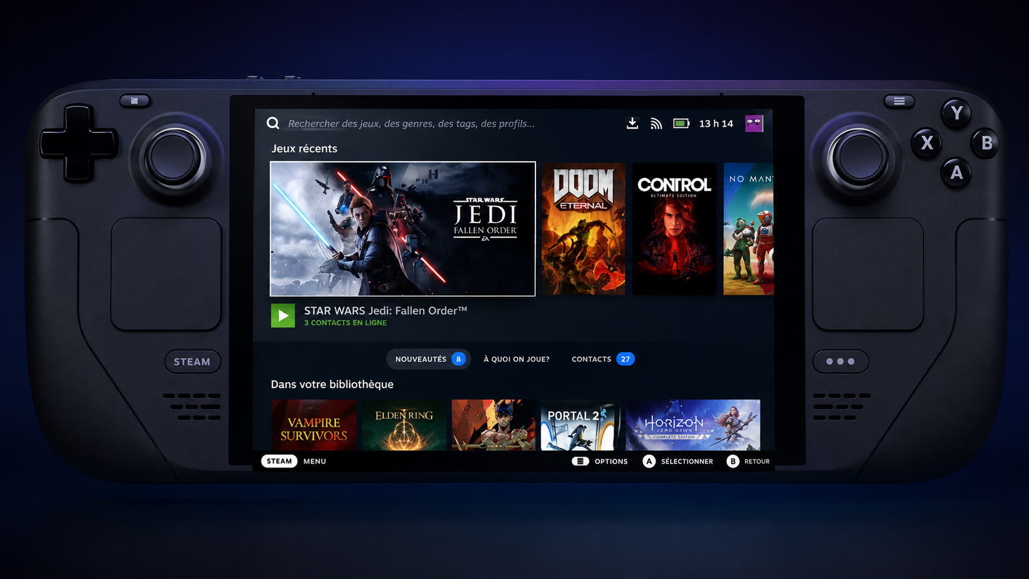This screenshot has height=579, width=1029.
Task: Click the A glyph beside Sélectionner
Action: 649,461
